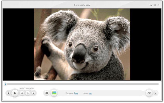Confirm with the OK button

tap(149, 93)
